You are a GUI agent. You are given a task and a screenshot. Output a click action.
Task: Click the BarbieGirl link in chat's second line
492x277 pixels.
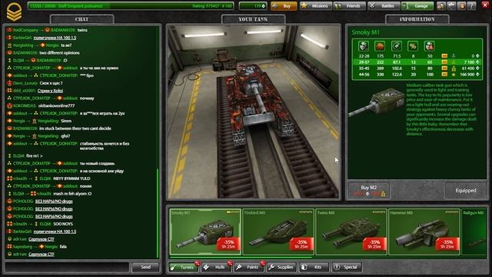coord(55,38)
